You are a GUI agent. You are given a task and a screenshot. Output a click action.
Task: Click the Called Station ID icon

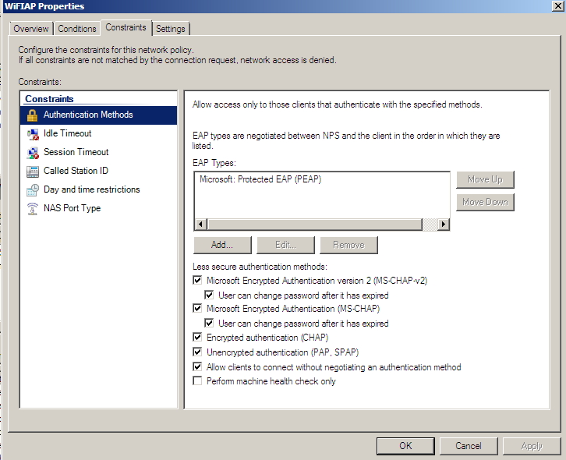tap(33, 171)
